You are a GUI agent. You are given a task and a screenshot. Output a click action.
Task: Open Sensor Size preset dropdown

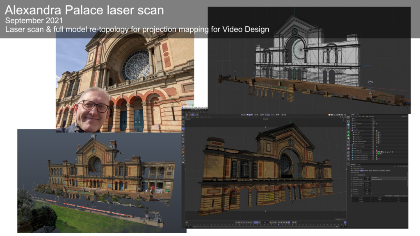point(389,179)
